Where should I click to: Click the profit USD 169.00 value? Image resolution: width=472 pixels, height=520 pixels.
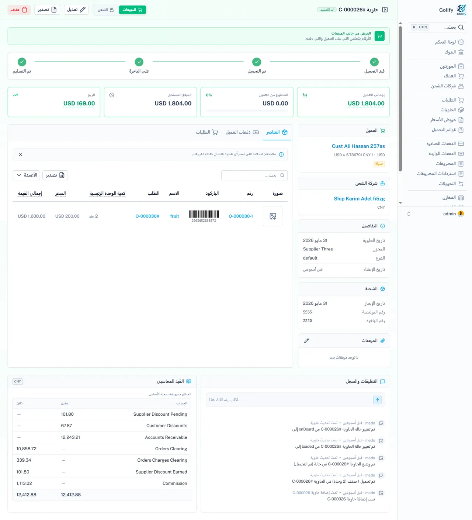pos(79,104)
